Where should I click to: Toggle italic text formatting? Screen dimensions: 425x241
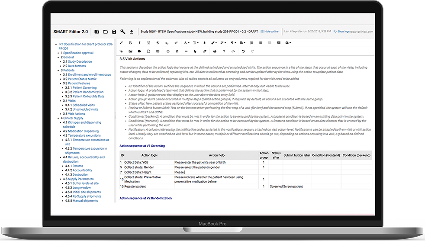[x=139, y=43]
